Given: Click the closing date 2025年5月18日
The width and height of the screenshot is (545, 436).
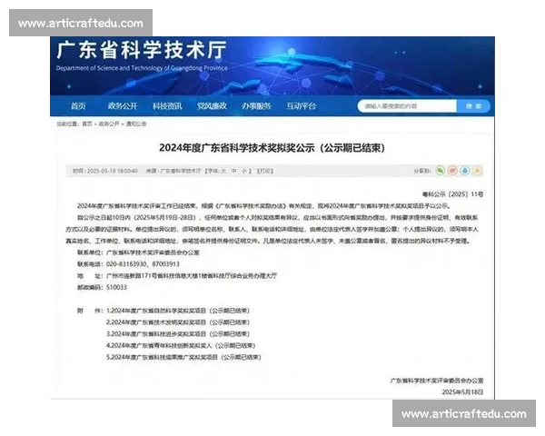Looking at the screenshot, I should [462, 391].
